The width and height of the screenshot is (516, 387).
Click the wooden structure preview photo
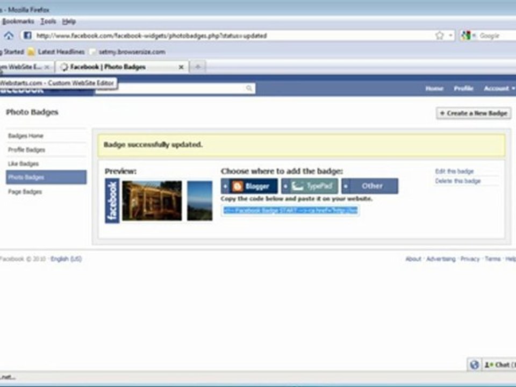[x=152, y=200]
